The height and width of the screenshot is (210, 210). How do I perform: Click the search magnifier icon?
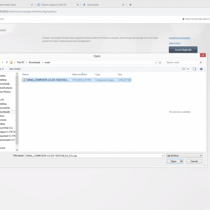201,62
